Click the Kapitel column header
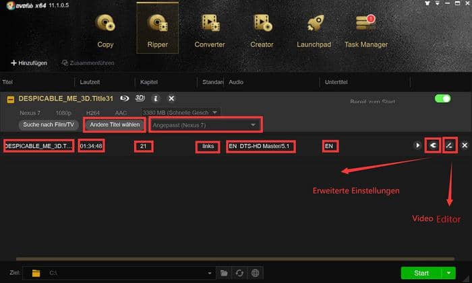 click(x=149, y=82)
